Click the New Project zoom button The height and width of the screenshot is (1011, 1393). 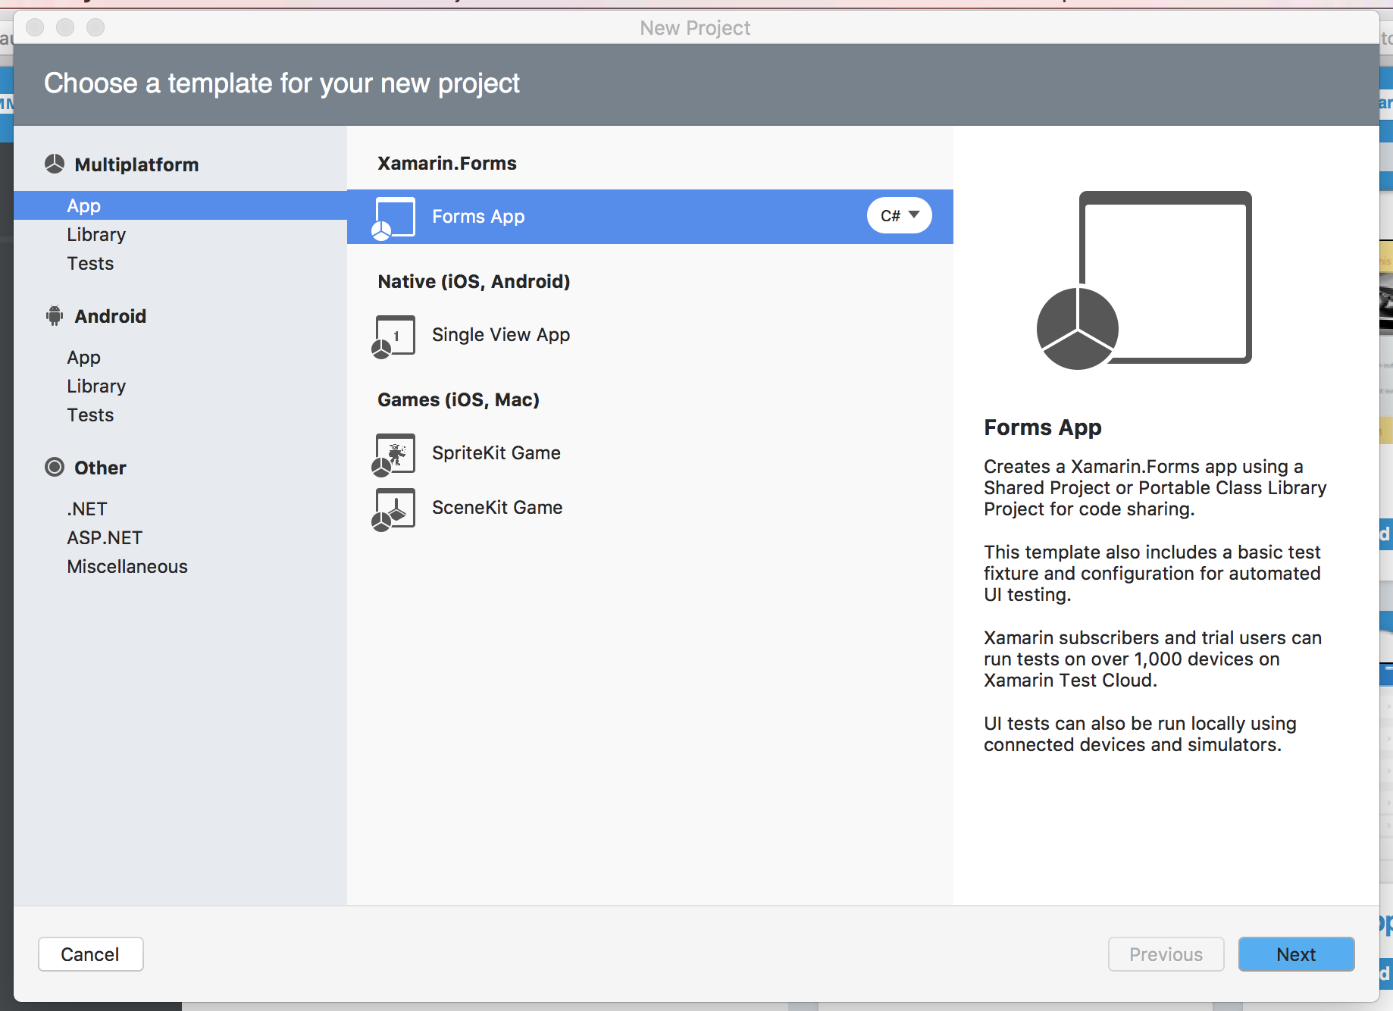point(95,27)
